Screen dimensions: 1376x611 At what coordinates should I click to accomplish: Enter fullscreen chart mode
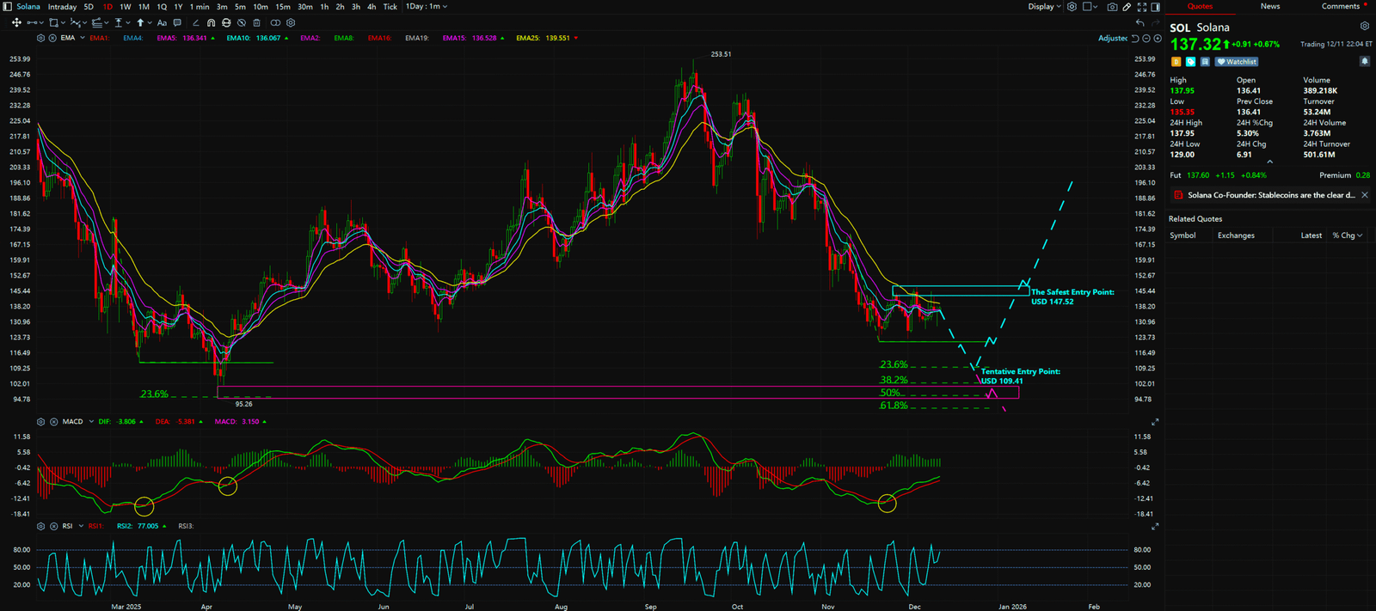[1141, 7]
